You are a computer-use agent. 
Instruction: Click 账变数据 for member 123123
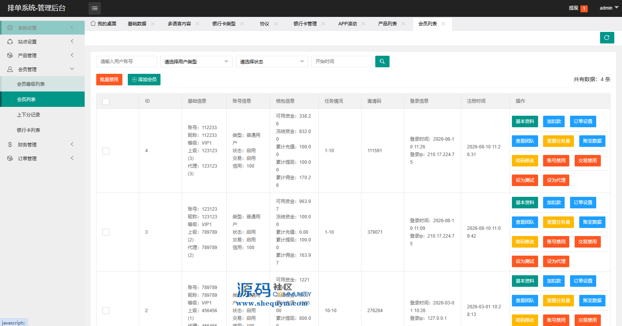tap(592, 222)
